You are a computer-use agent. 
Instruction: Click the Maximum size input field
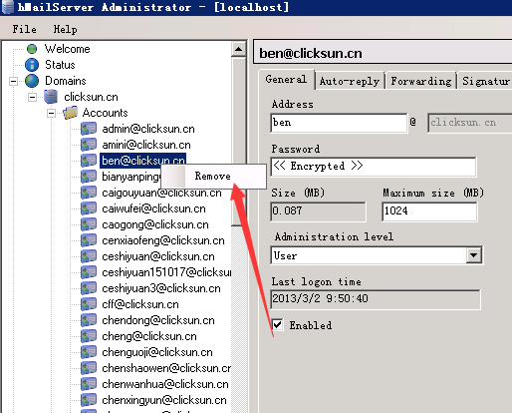tap(429, 210)
